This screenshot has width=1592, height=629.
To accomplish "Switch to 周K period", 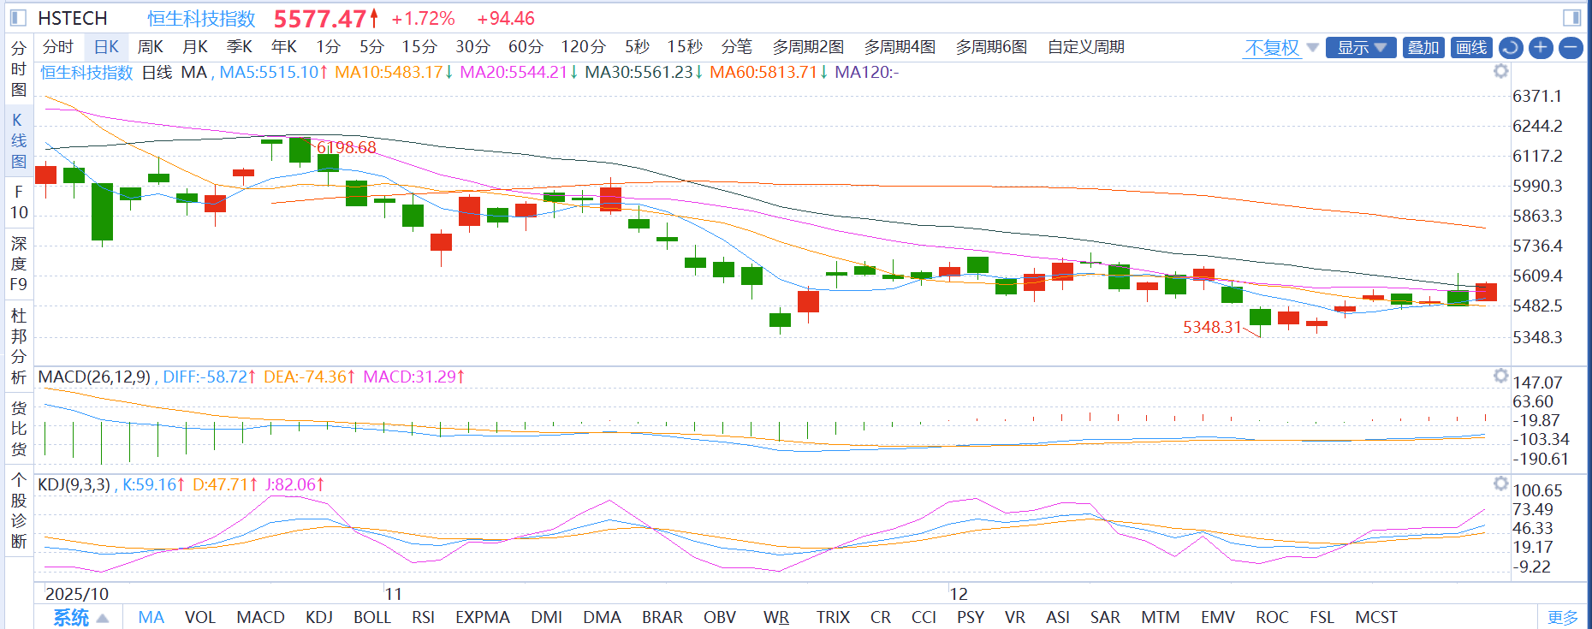I will point(151,47).
